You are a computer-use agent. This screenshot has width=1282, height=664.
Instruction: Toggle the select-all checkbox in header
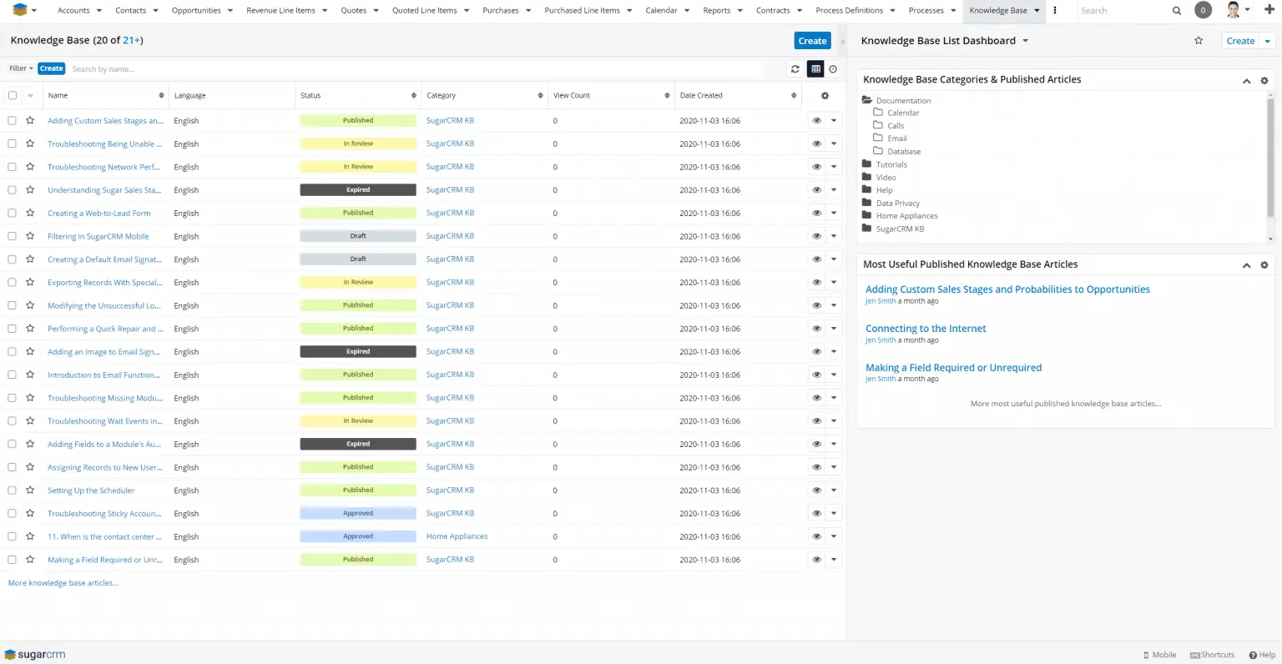[13, 95]
